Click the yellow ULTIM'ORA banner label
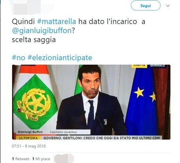This screenshot has width=180, height=163. click(28, 138)
